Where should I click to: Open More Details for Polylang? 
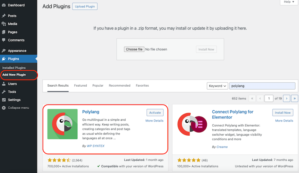pyautogui.click(x=154, y=121)
